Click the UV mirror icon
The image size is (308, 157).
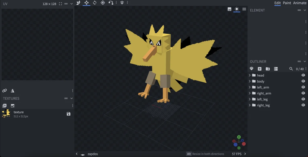[13, 91]
